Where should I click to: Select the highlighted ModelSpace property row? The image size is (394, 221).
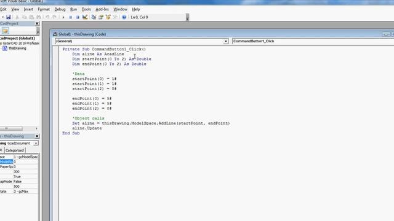coord(19,162)
